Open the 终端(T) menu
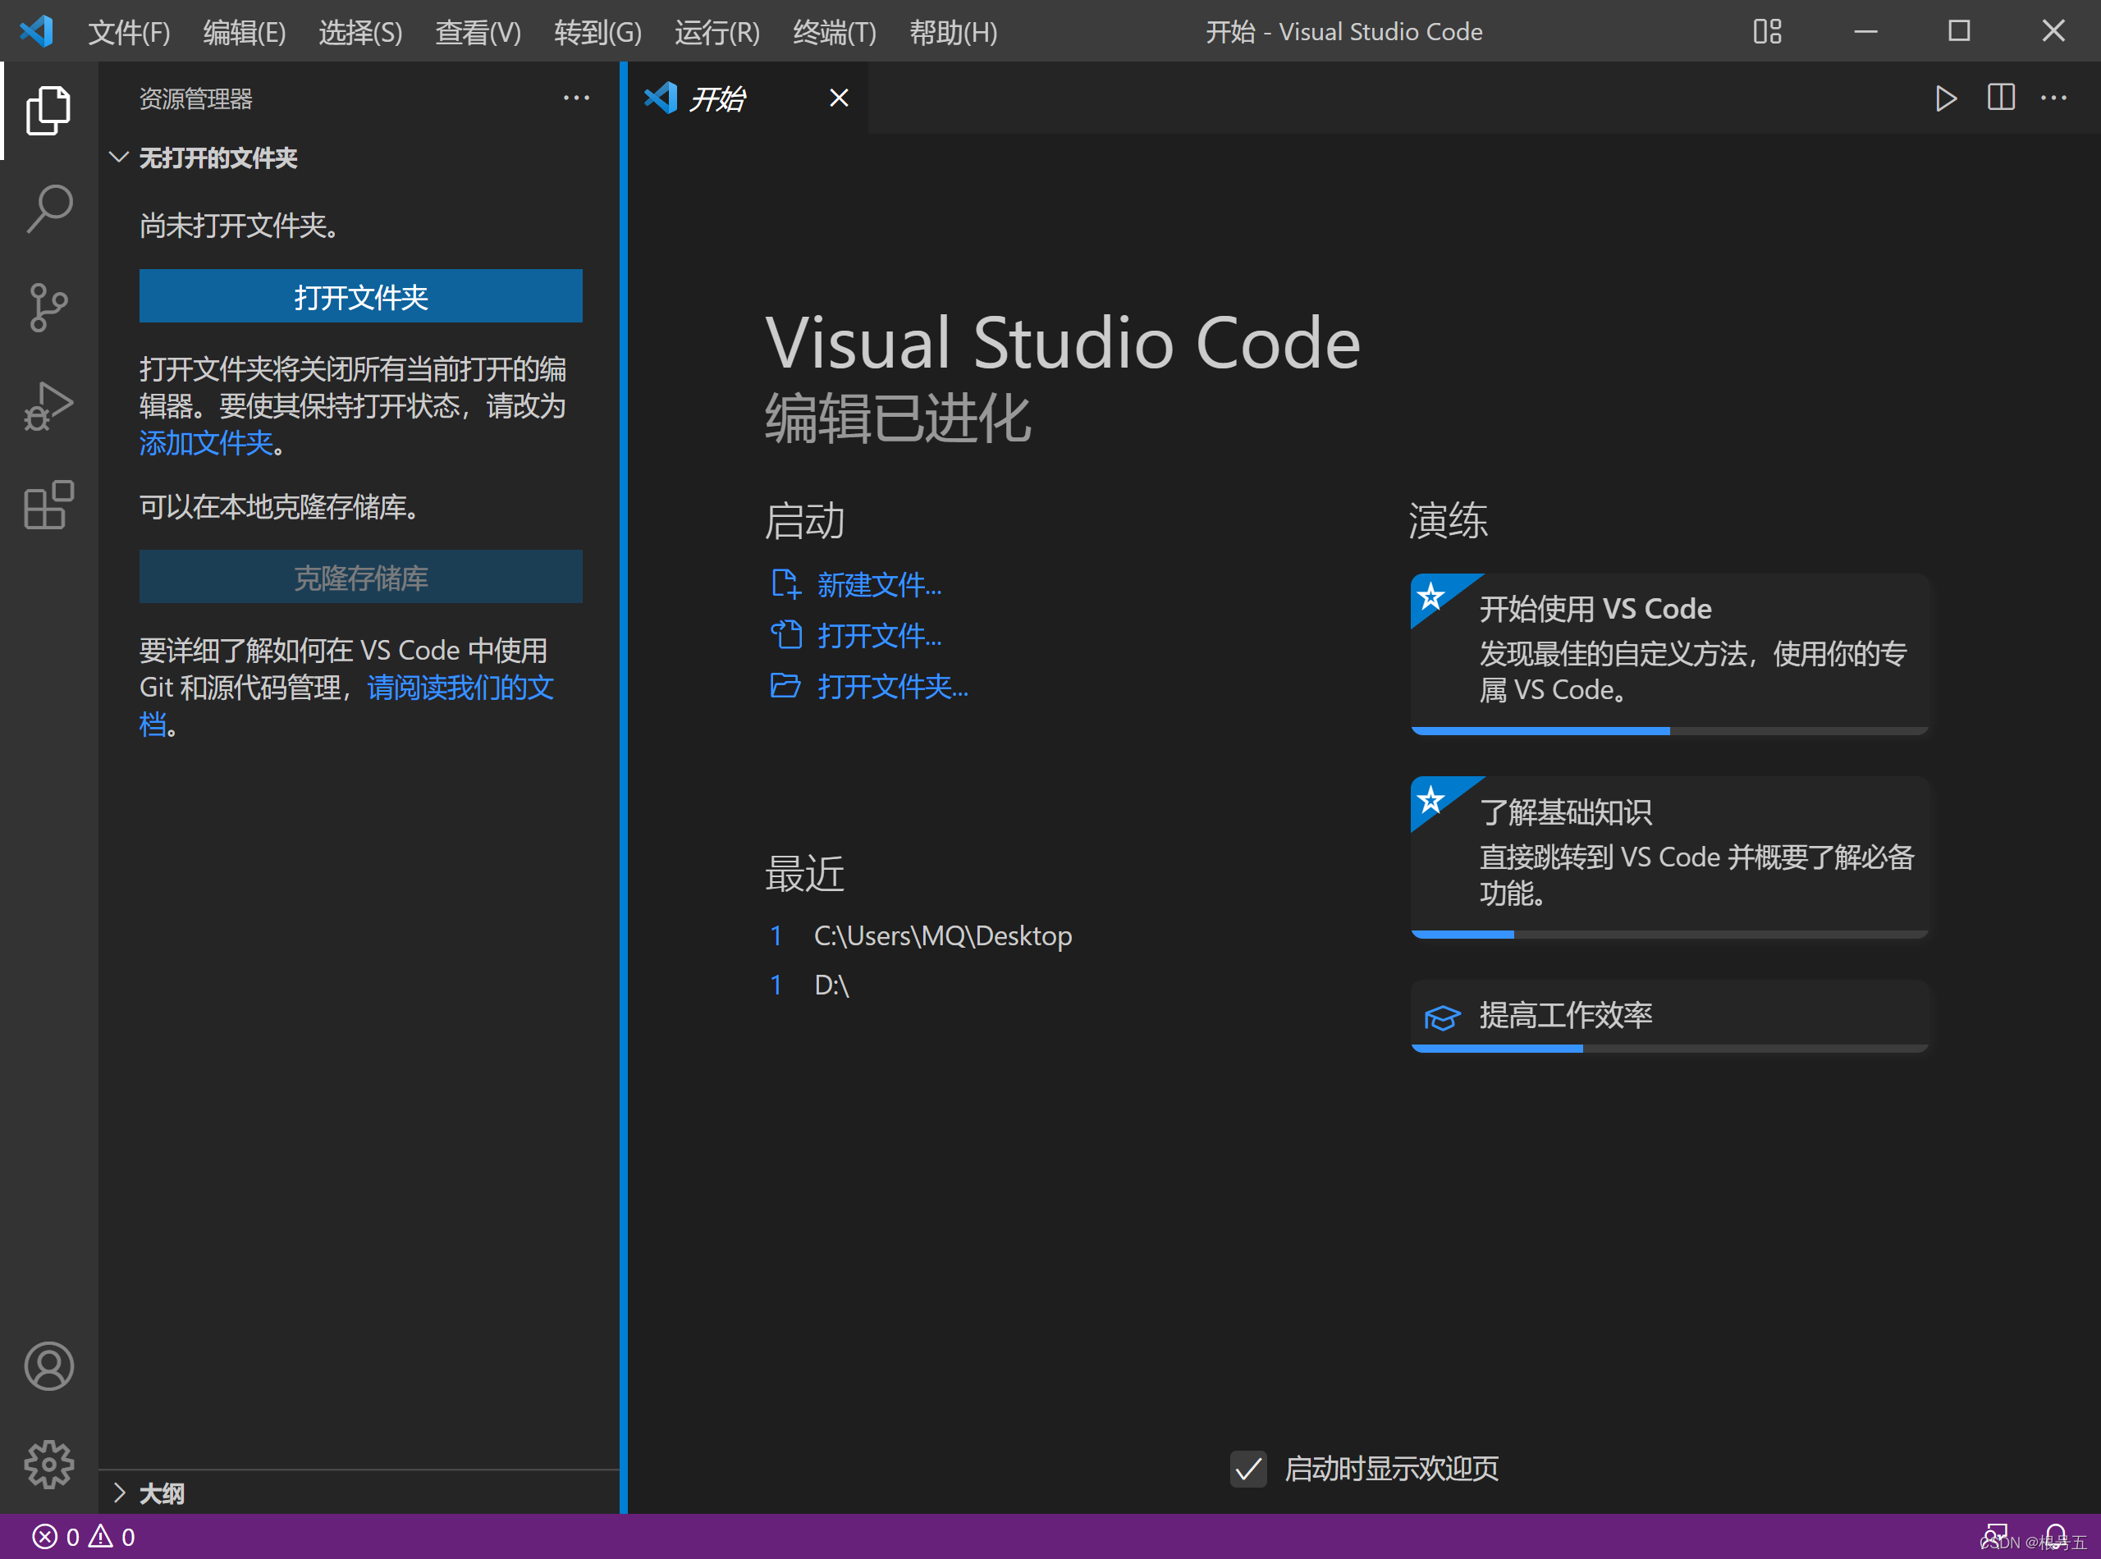 click(x=835, y=32)
